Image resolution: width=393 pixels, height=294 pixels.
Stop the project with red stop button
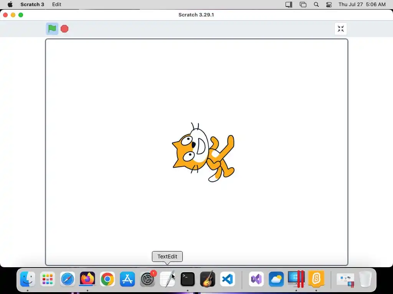(x=64, y=29)
